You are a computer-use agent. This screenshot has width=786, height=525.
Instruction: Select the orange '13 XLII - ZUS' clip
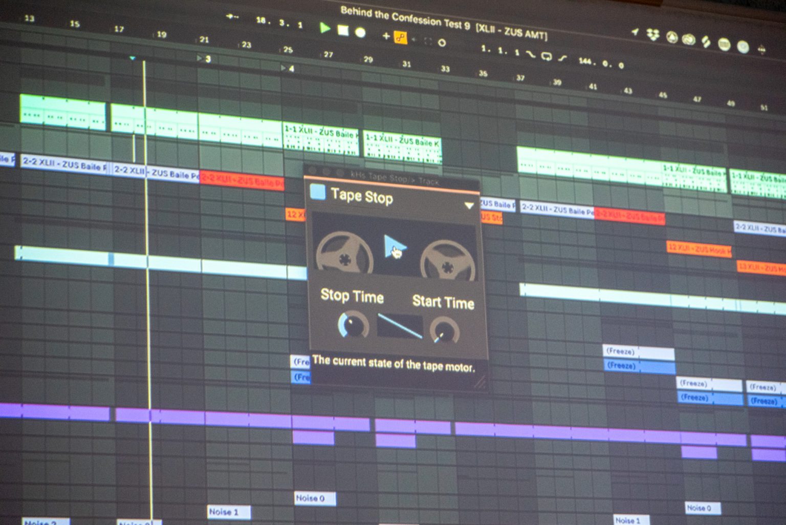(761, 267)
